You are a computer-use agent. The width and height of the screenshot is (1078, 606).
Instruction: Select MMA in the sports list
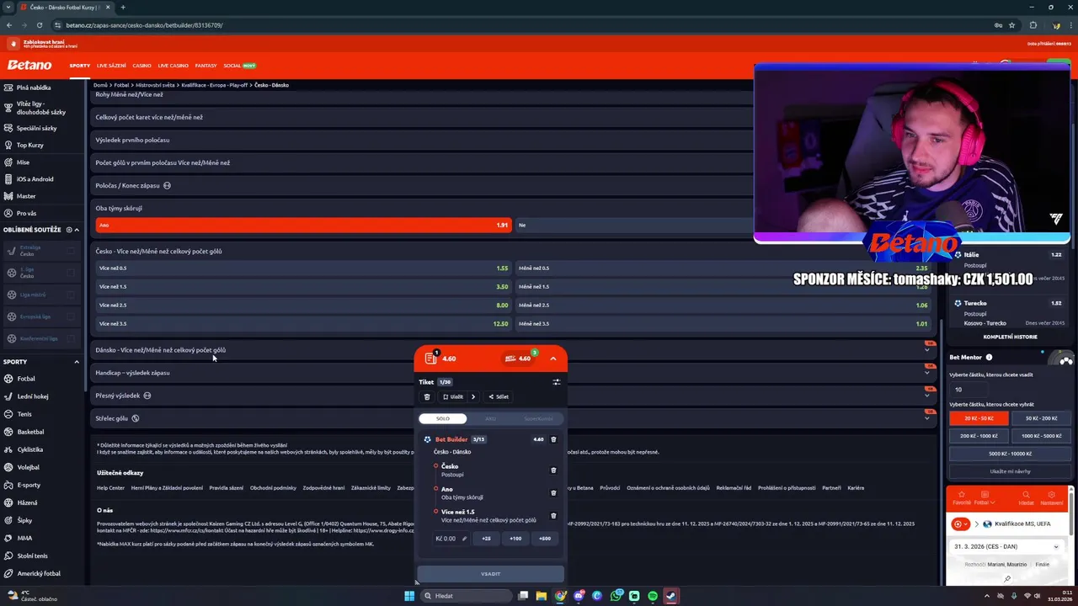tap(24, 538)
